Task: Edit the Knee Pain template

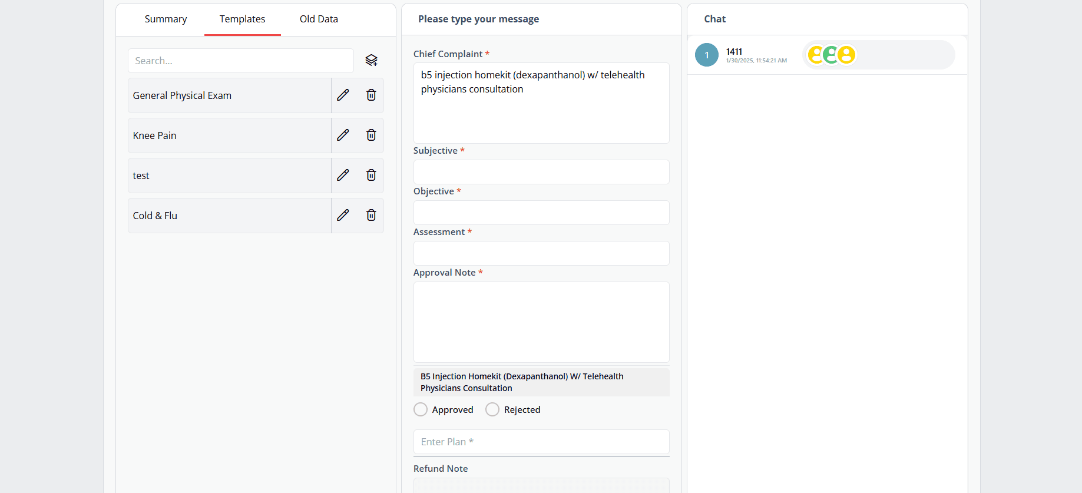Action: (x=343, y=135)
